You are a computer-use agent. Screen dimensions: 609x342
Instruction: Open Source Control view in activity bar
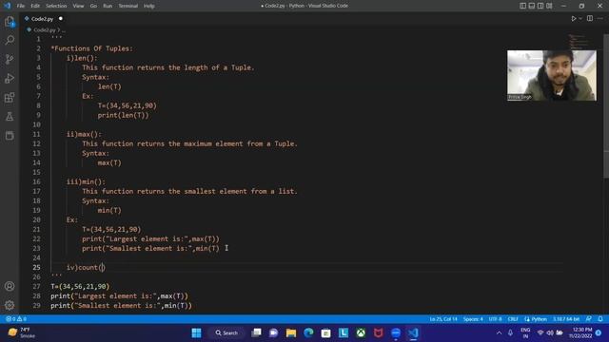[x=10, y=59]
